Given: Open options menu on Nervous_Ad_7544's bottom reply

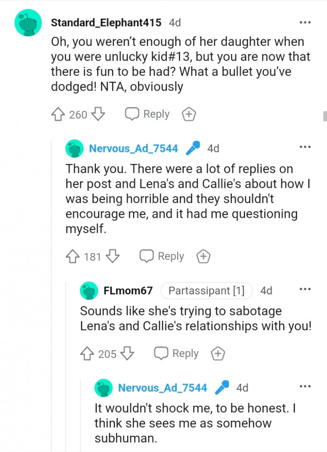Looking at the screenshot, I should pyautogui.click(x=305, y=386).
